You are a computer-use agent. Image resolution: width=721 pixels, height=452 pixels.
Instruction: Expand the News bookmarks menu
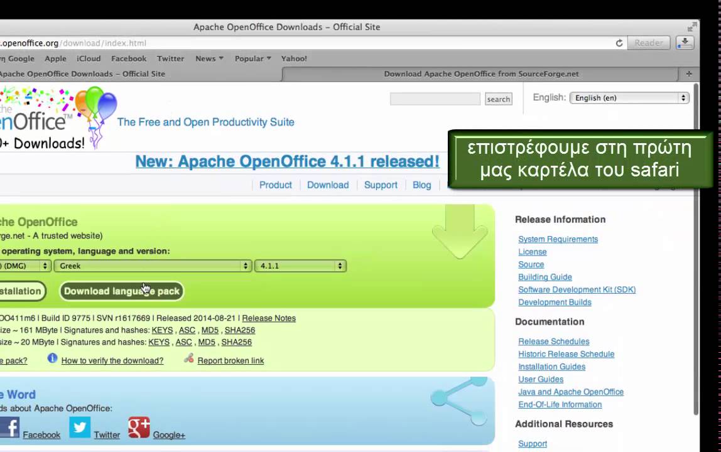tap(209, 58)
